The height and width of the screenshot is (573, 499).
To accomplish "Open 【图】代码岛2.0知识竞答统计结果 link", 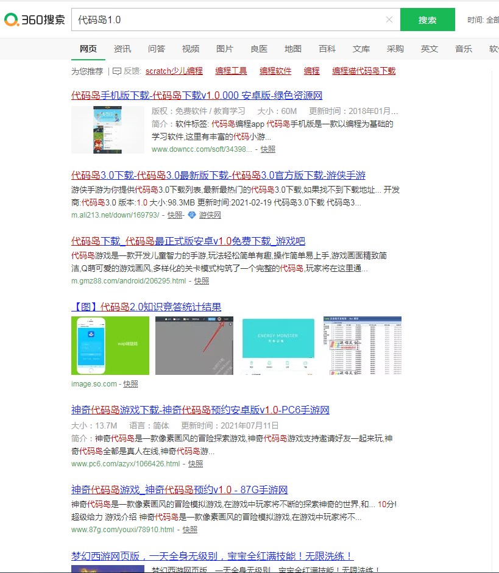I will point(146,307).
